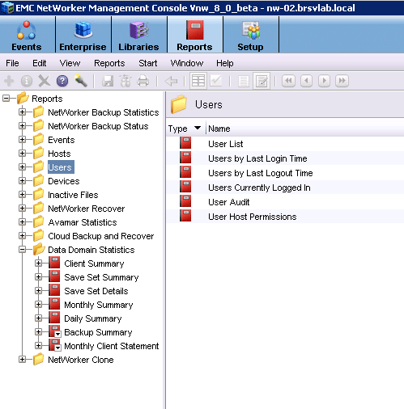Select Cloud Backup and Recover folder
Image resolution: width=404 pixels, height=409 pixels.
pyautogui.click(x=101, y=236)
